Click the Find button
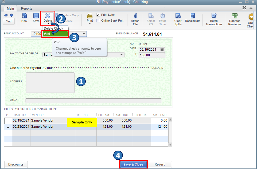 pyautogui.click(x=9, y=21)
